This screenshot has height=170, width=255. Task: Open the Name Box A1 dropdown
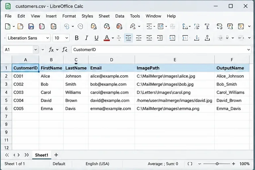36,49
